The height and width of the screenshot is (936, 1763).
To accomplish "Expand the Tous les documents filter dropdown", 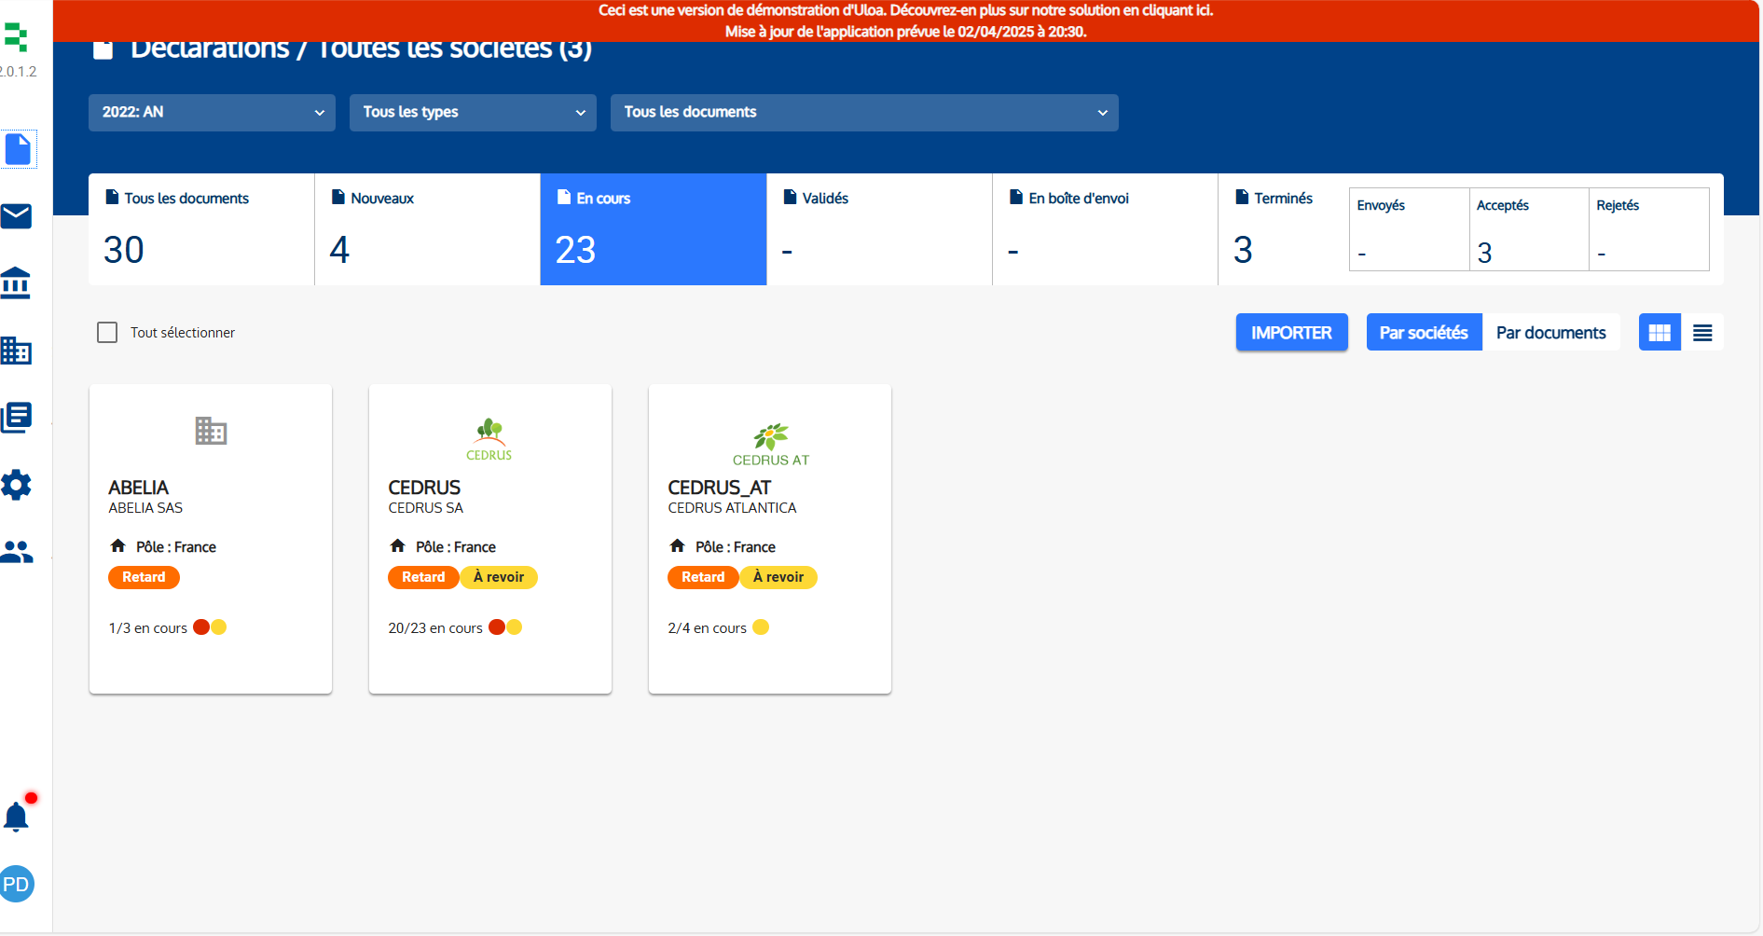I will pos(864,113).
